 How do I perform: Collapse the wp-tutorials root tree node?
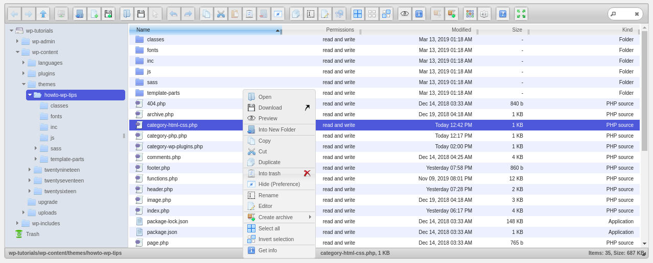11,31
